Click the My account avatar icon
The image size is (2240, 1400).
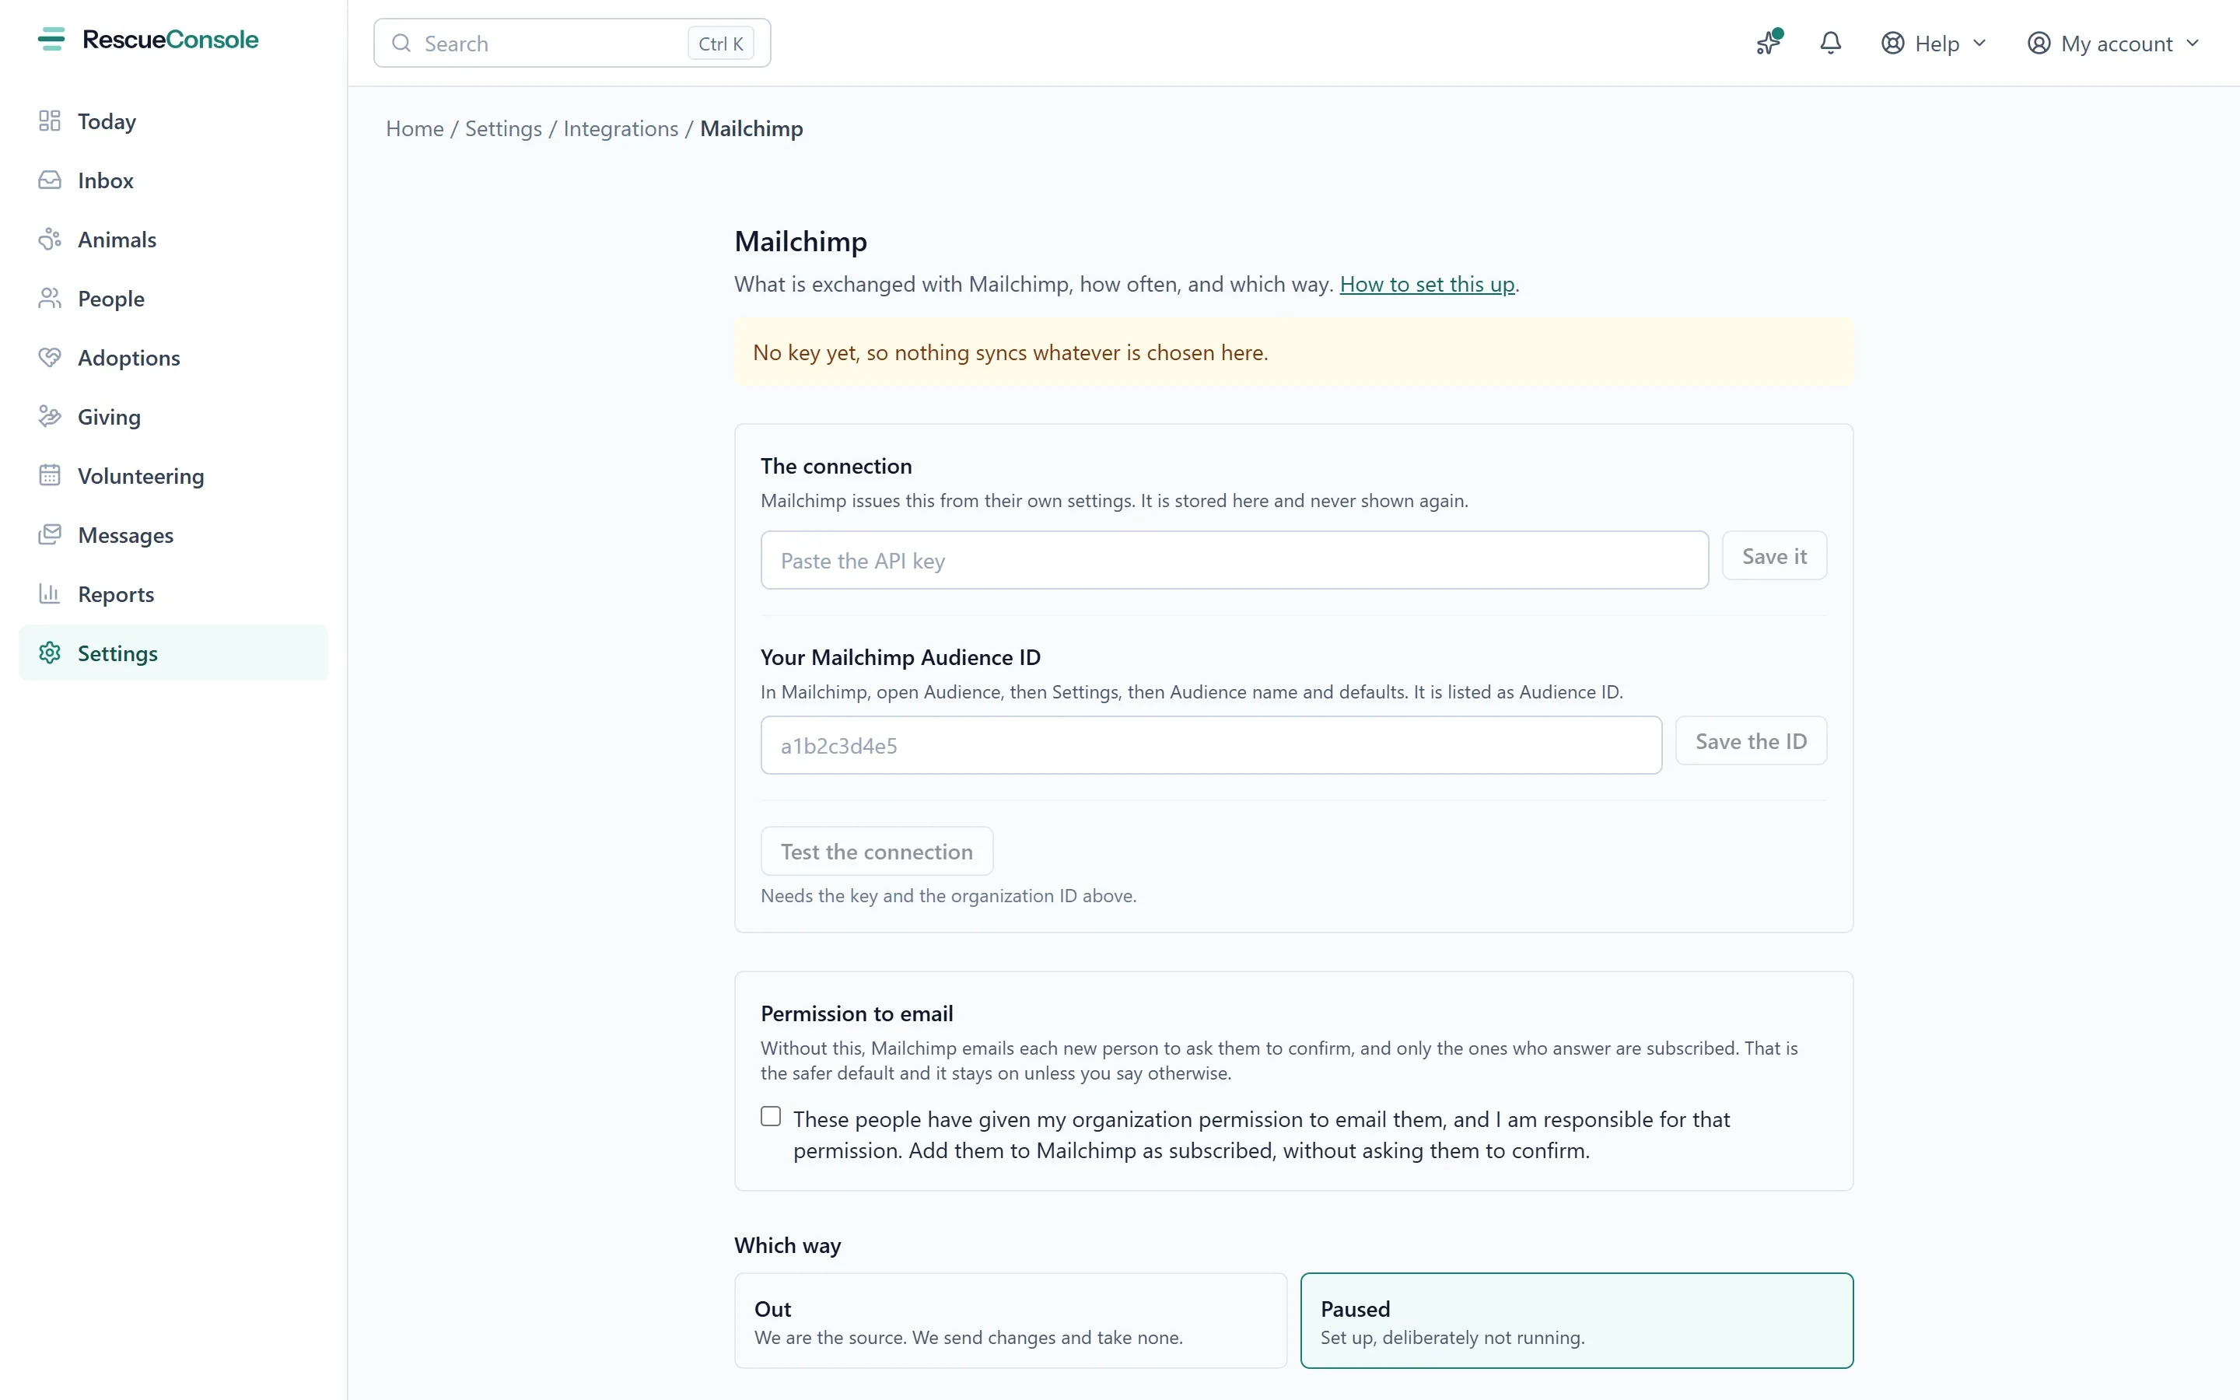[2039, 44]
